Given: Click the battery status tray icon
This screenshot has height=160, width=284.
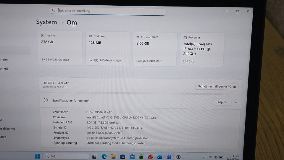Looking at the screenshot, I should pyautogui.click(x=221, y=157).
